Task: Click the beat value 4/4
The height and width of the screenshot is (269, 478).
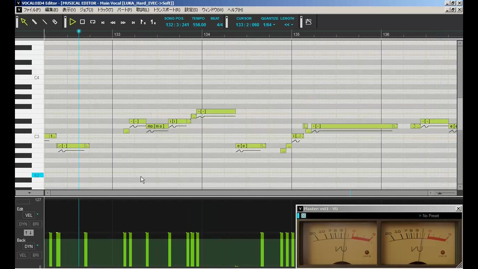Action: (x=220, y=25)
